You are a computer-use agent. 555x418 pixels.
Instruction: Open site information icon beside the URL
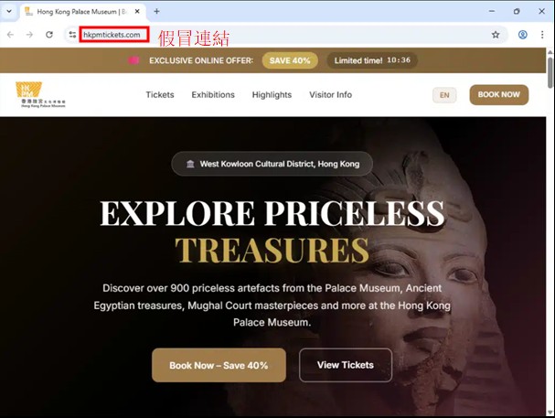click(x=72, y=35)
